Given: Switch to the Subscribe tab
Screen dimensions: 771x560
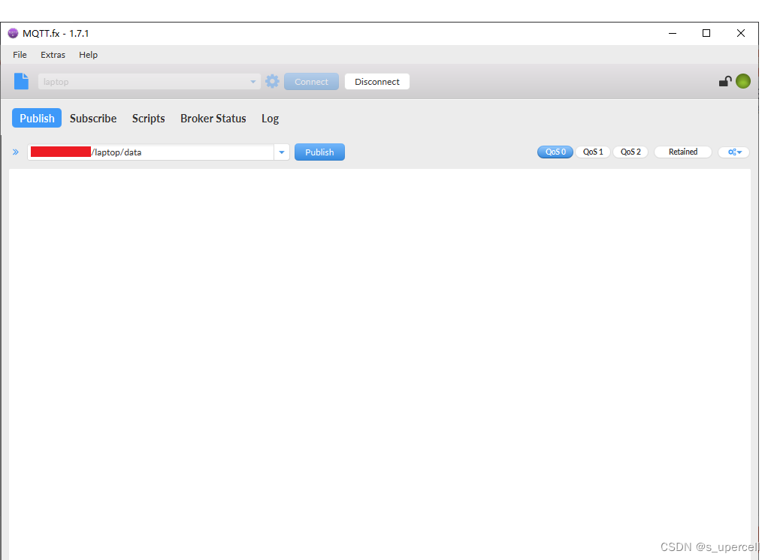Looking at the screenshot, I should [x=93, y=119].
